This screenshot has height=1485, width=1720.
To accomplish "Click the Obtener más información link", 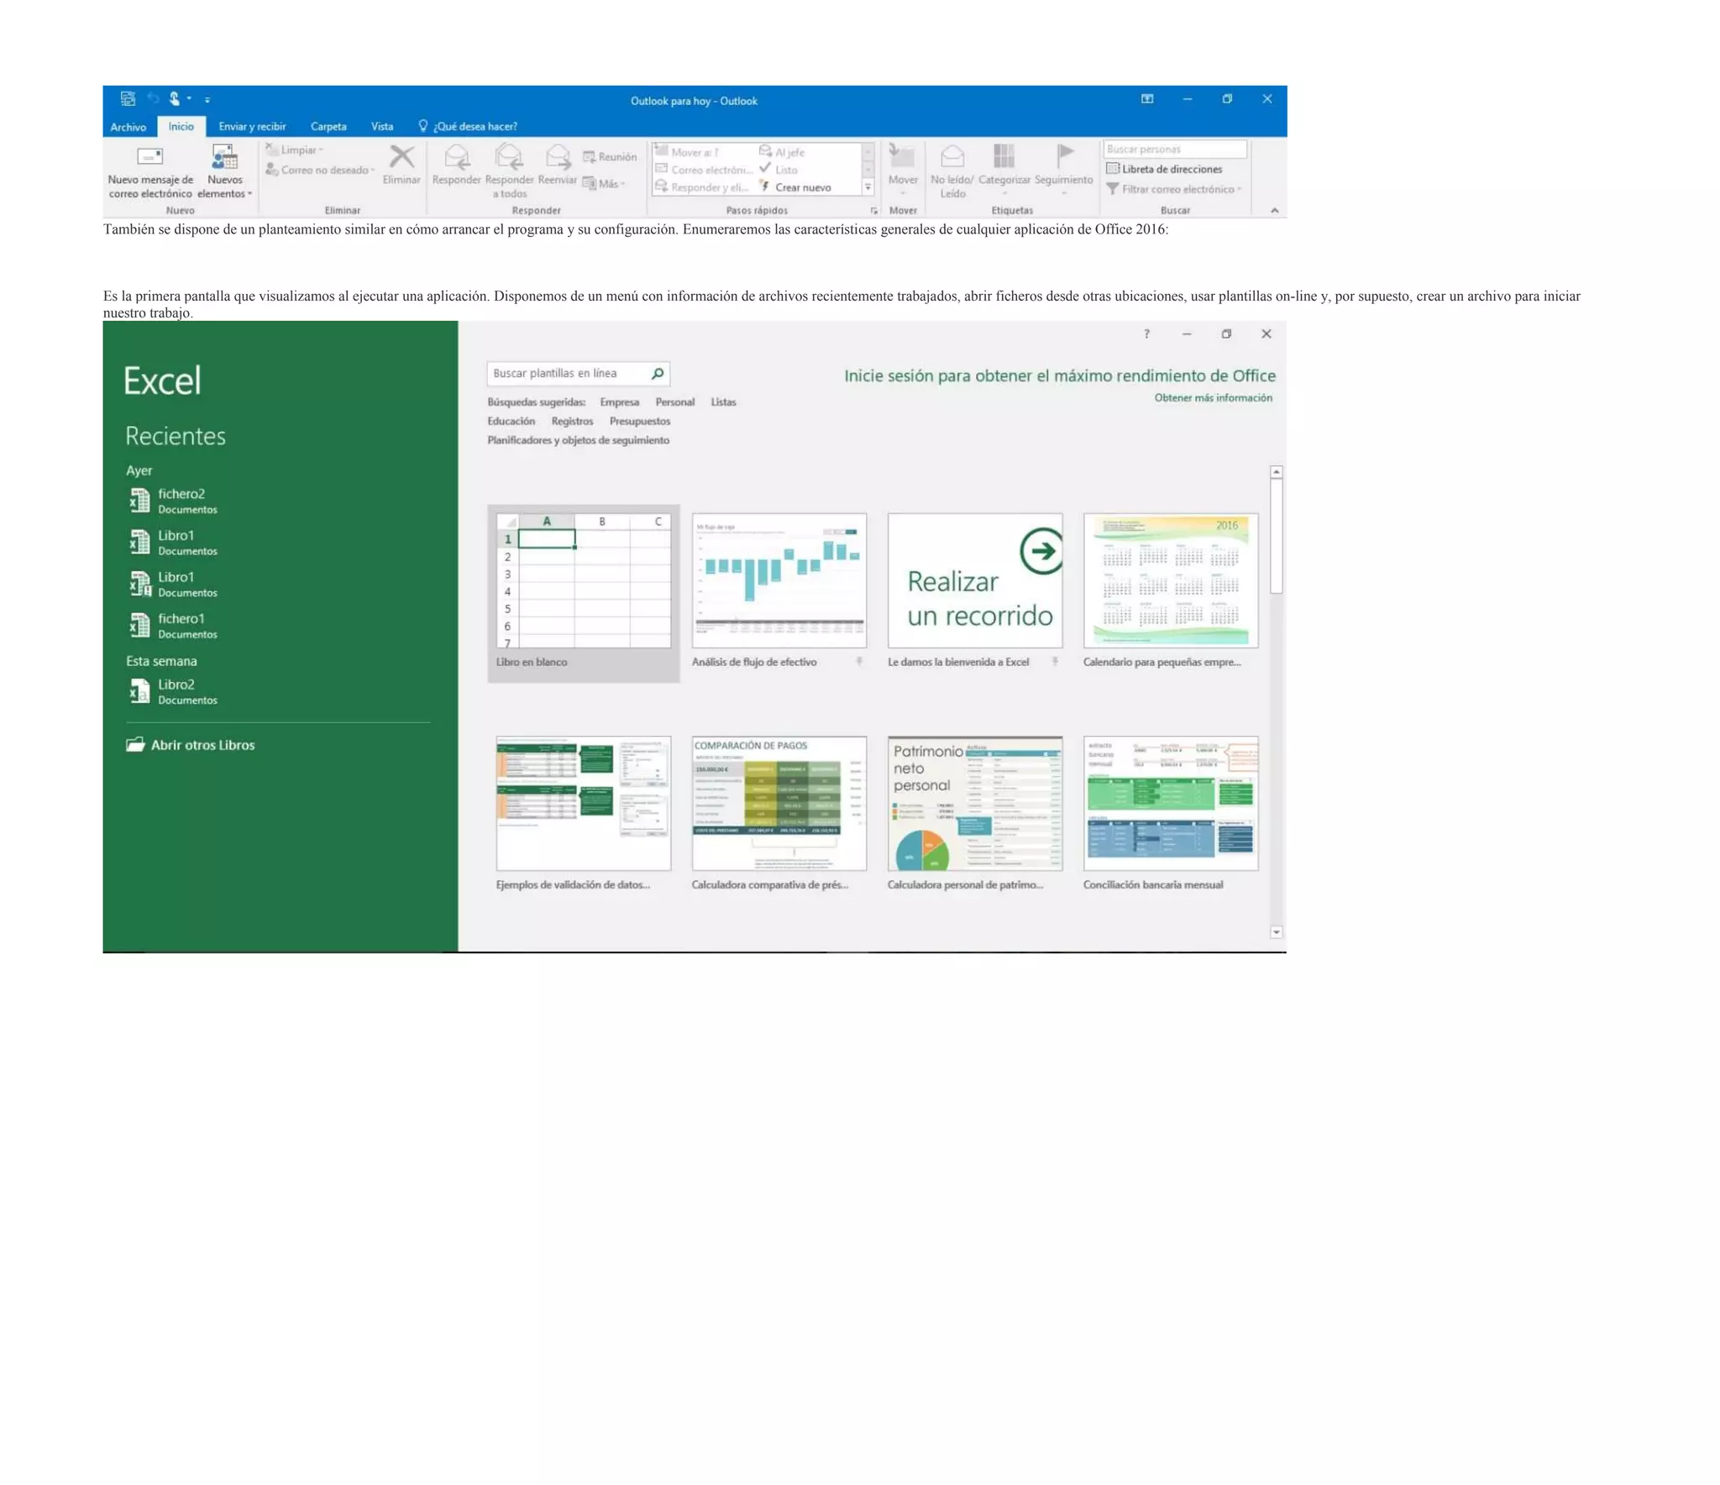I will 1212,398.
